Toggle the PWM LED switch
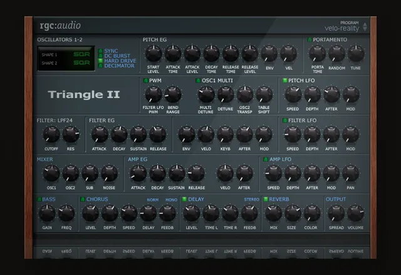This screenshot has width=401, height=275. click(x=146, y=81)
